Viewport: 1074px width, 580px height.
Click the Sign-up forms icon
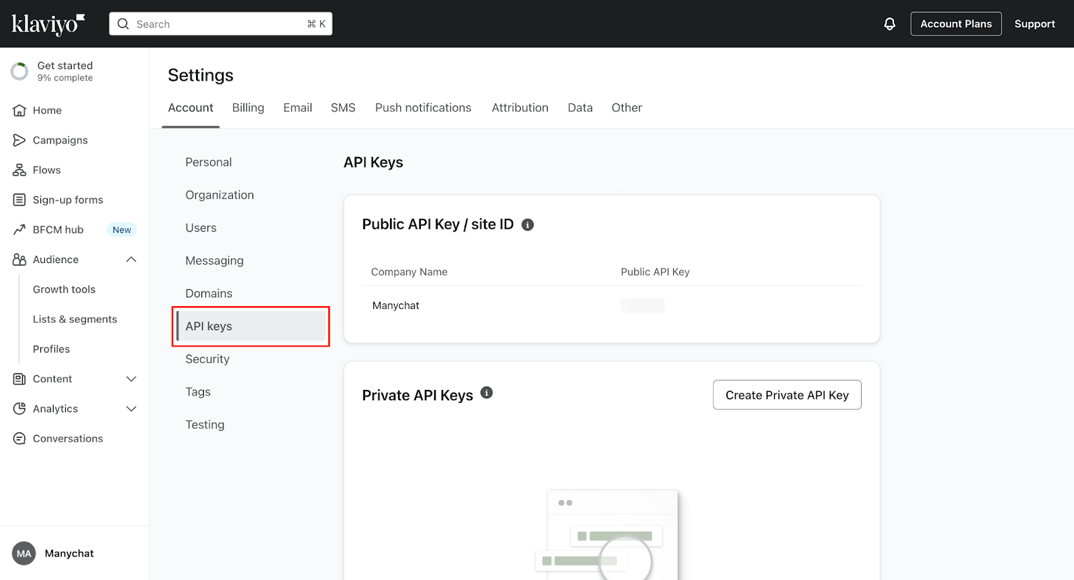[x=19, y=200]
